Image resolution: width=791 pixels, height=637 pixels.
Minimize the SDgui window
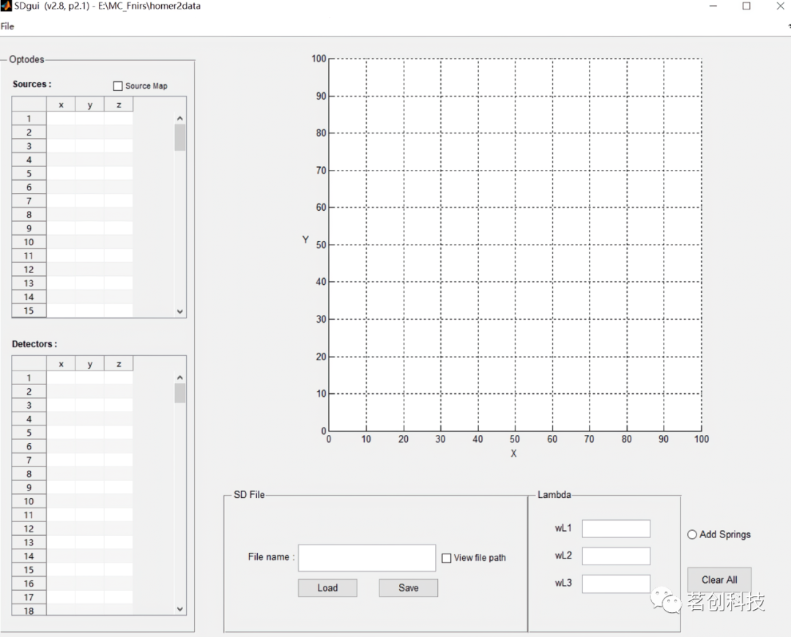click(713, 6)
